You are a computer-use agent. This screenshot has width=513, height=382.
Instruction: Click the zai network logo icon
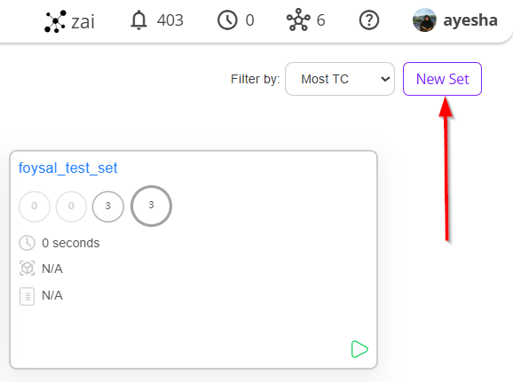[x=55, y=21]
